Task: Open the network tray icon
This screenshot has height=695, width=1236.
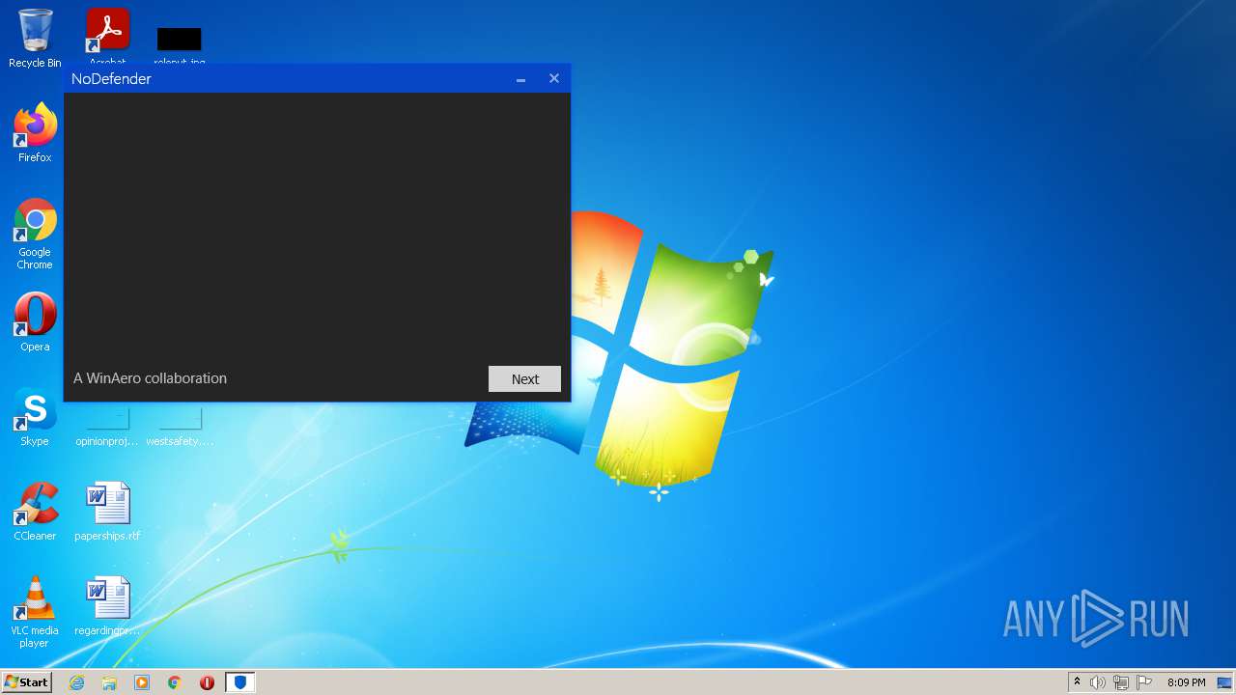Action: pyautogui.click(x=1121, y=682)
